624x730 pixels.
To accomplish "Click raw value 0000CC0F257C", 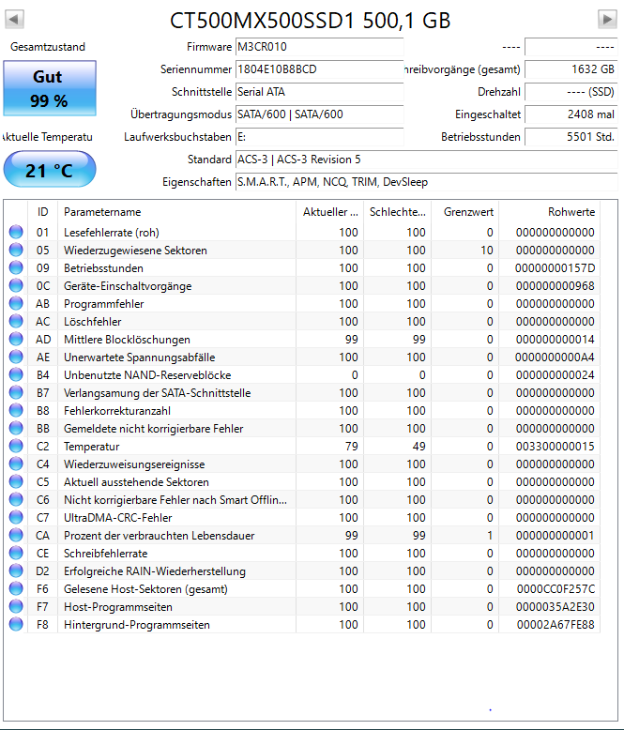I will click(x=556, y=589).
